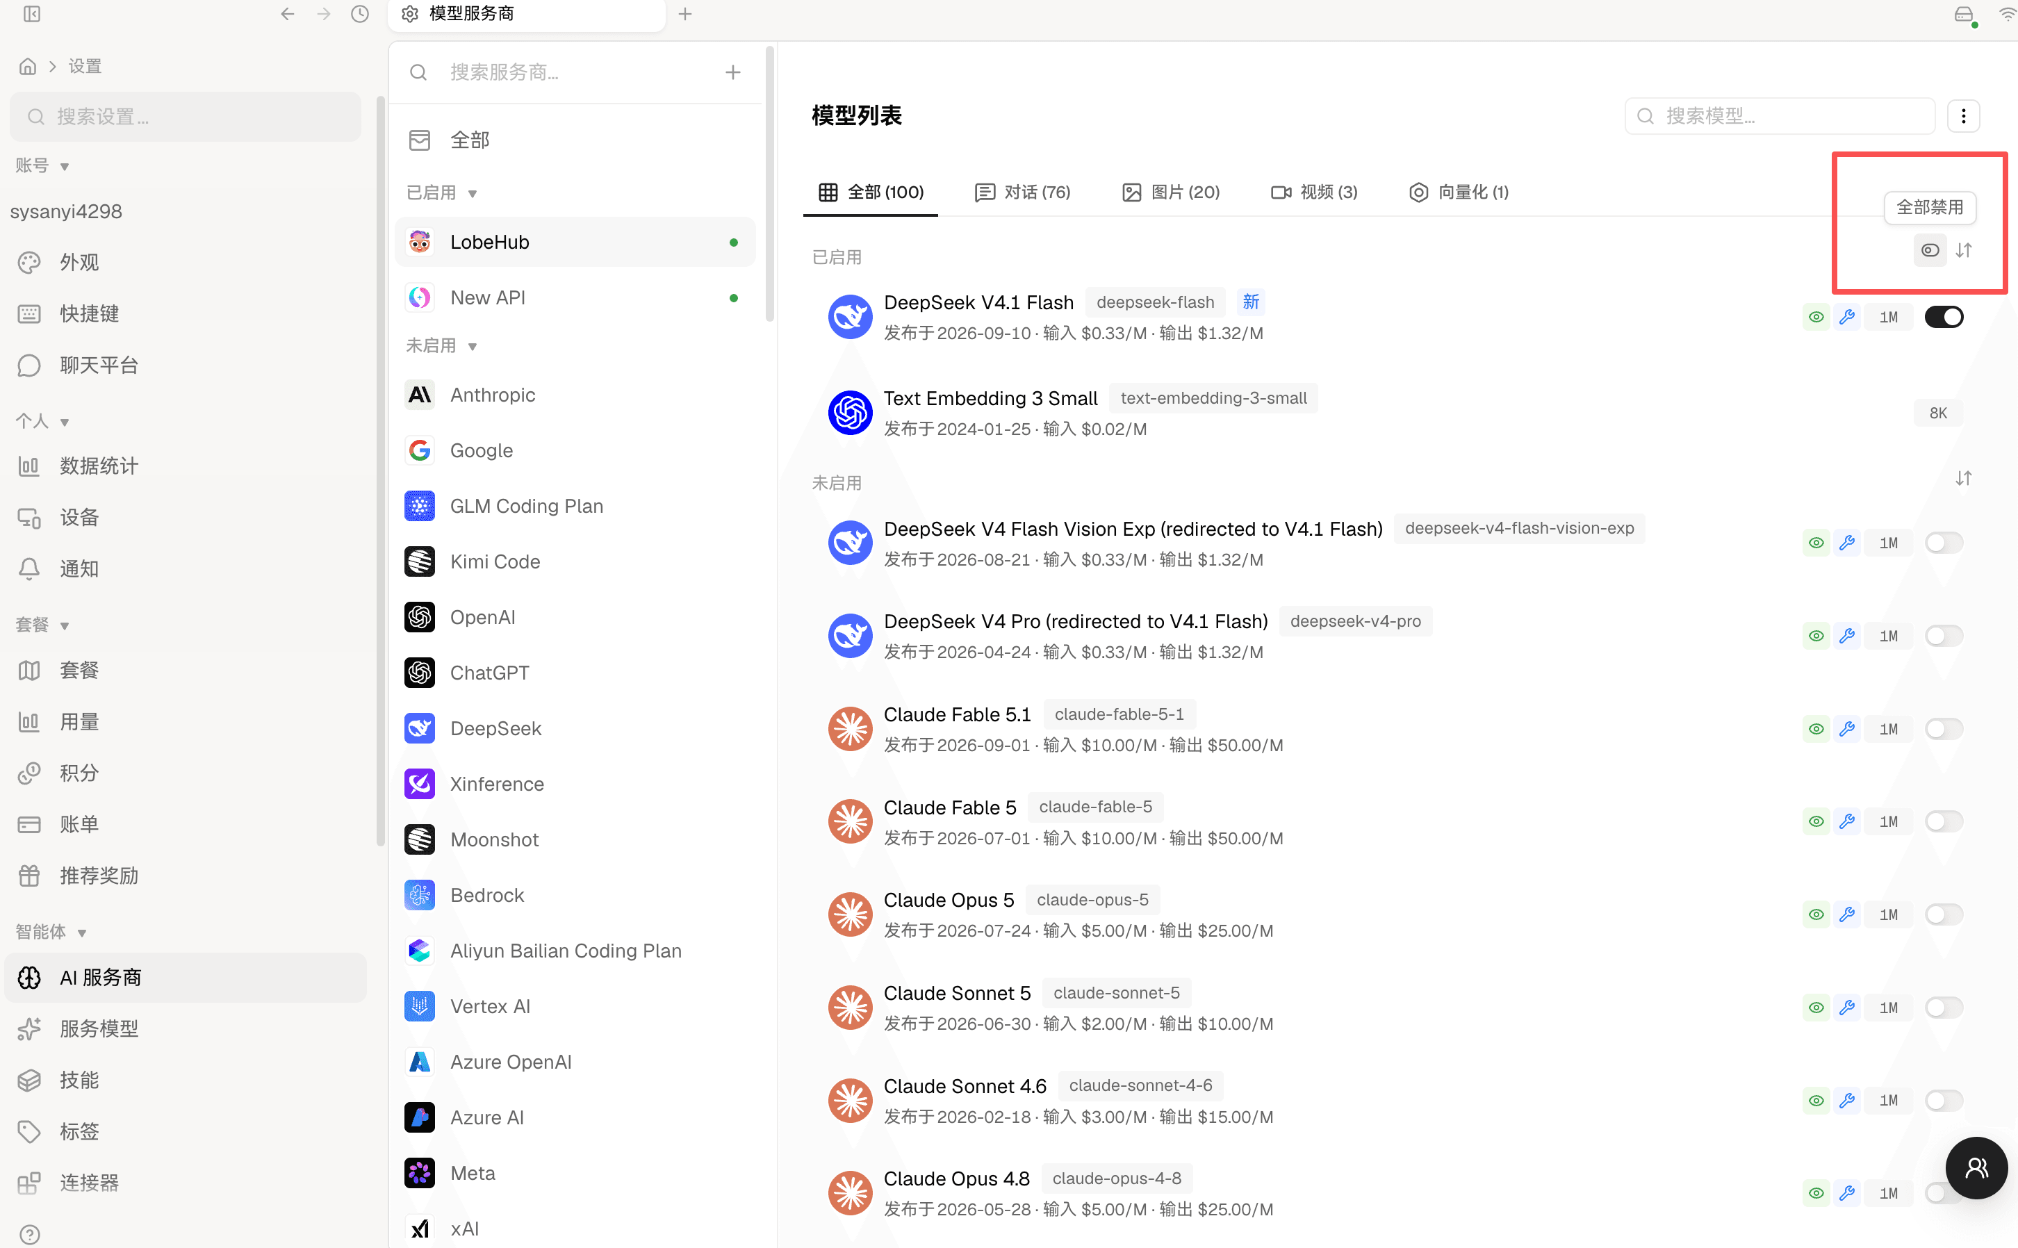Click the provider list scrollbar
2018x1248 pixels.
tap(770, 184)
